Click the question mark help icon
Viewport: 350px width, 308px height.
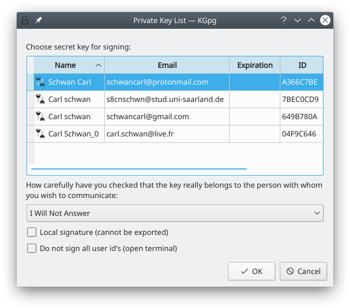coord(283,20)
